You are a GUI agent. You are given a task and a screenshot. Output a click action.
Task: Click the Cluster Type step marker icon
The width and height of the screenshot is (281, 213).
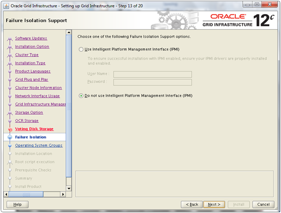(10, 55)
